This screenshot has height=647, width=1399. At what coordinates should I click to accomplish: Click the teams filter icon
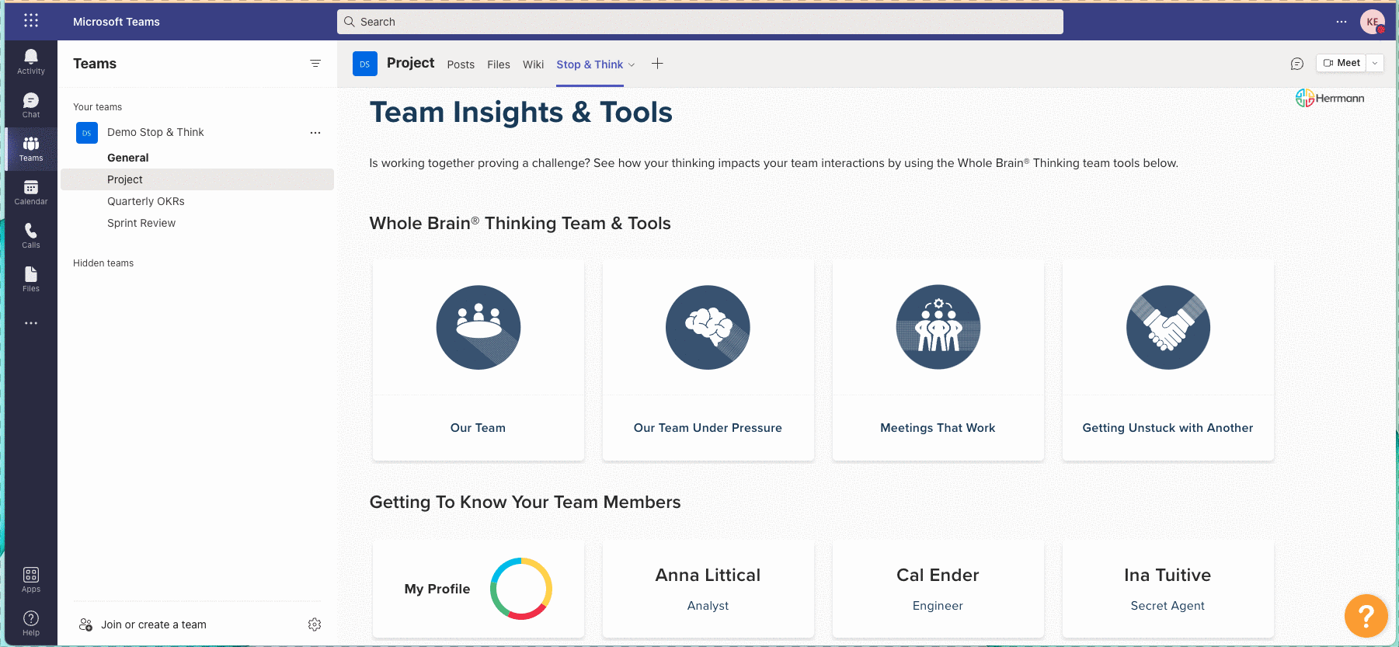(x=315, y=64)
